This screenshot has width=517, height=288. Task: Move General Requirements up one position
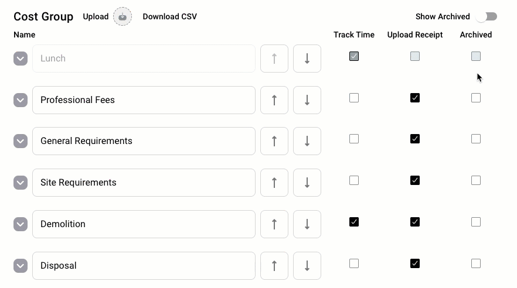[x=274, y=141]
